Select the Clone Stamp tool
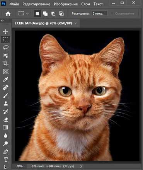 (x=5, y=104)
